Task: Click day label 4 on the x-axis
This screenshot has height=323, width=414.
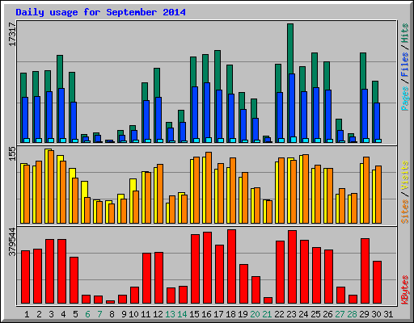Action: [x=63, y=314]
